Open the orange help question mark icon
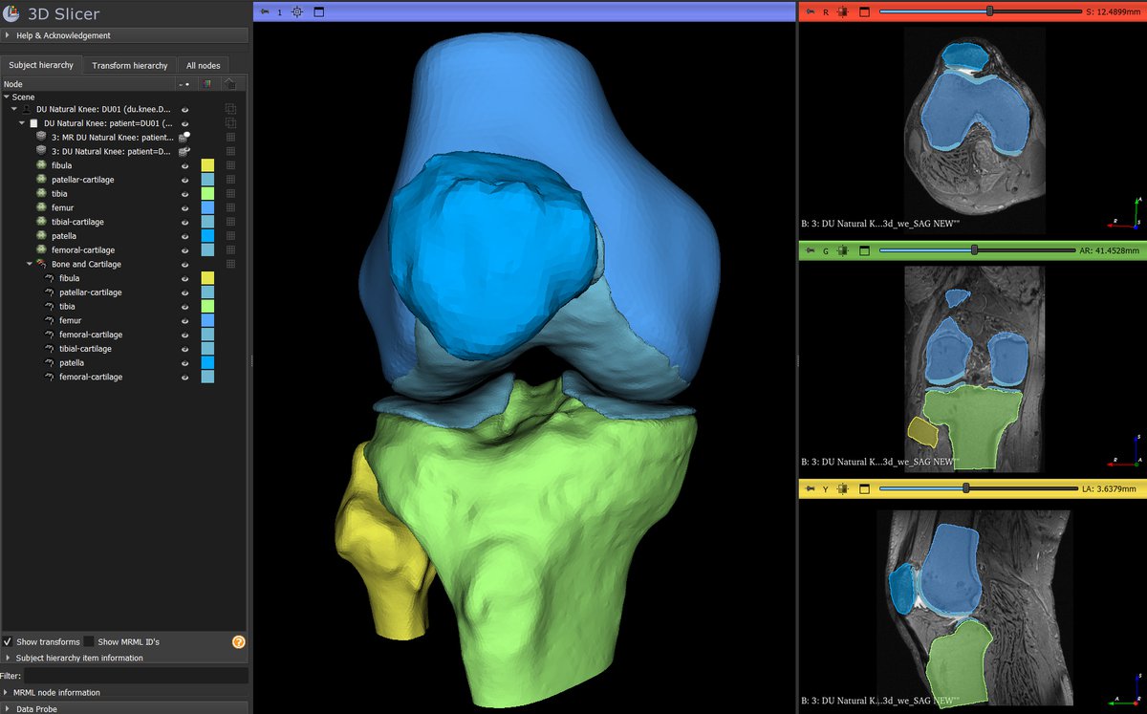Screen dimensions: 1147x714 [x=239, y=641]
